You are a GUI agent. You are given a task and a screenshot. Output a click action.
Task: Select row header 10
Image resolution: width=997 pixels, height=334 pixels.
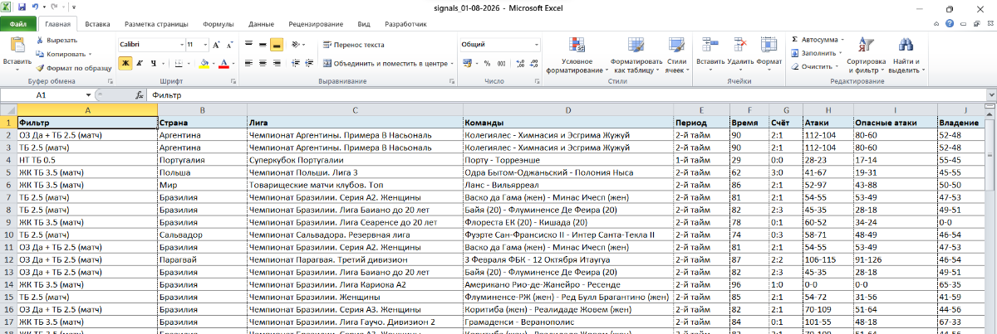(7, 235)
